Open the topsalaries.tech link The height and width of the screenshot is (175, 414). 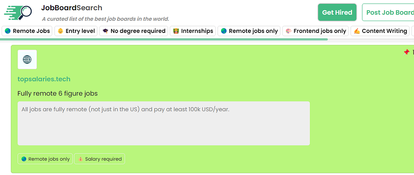point(44,79)
